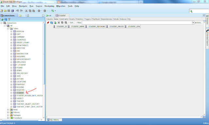
Task: Refresh the Connections tree
Action: click(x=6, y=19)
